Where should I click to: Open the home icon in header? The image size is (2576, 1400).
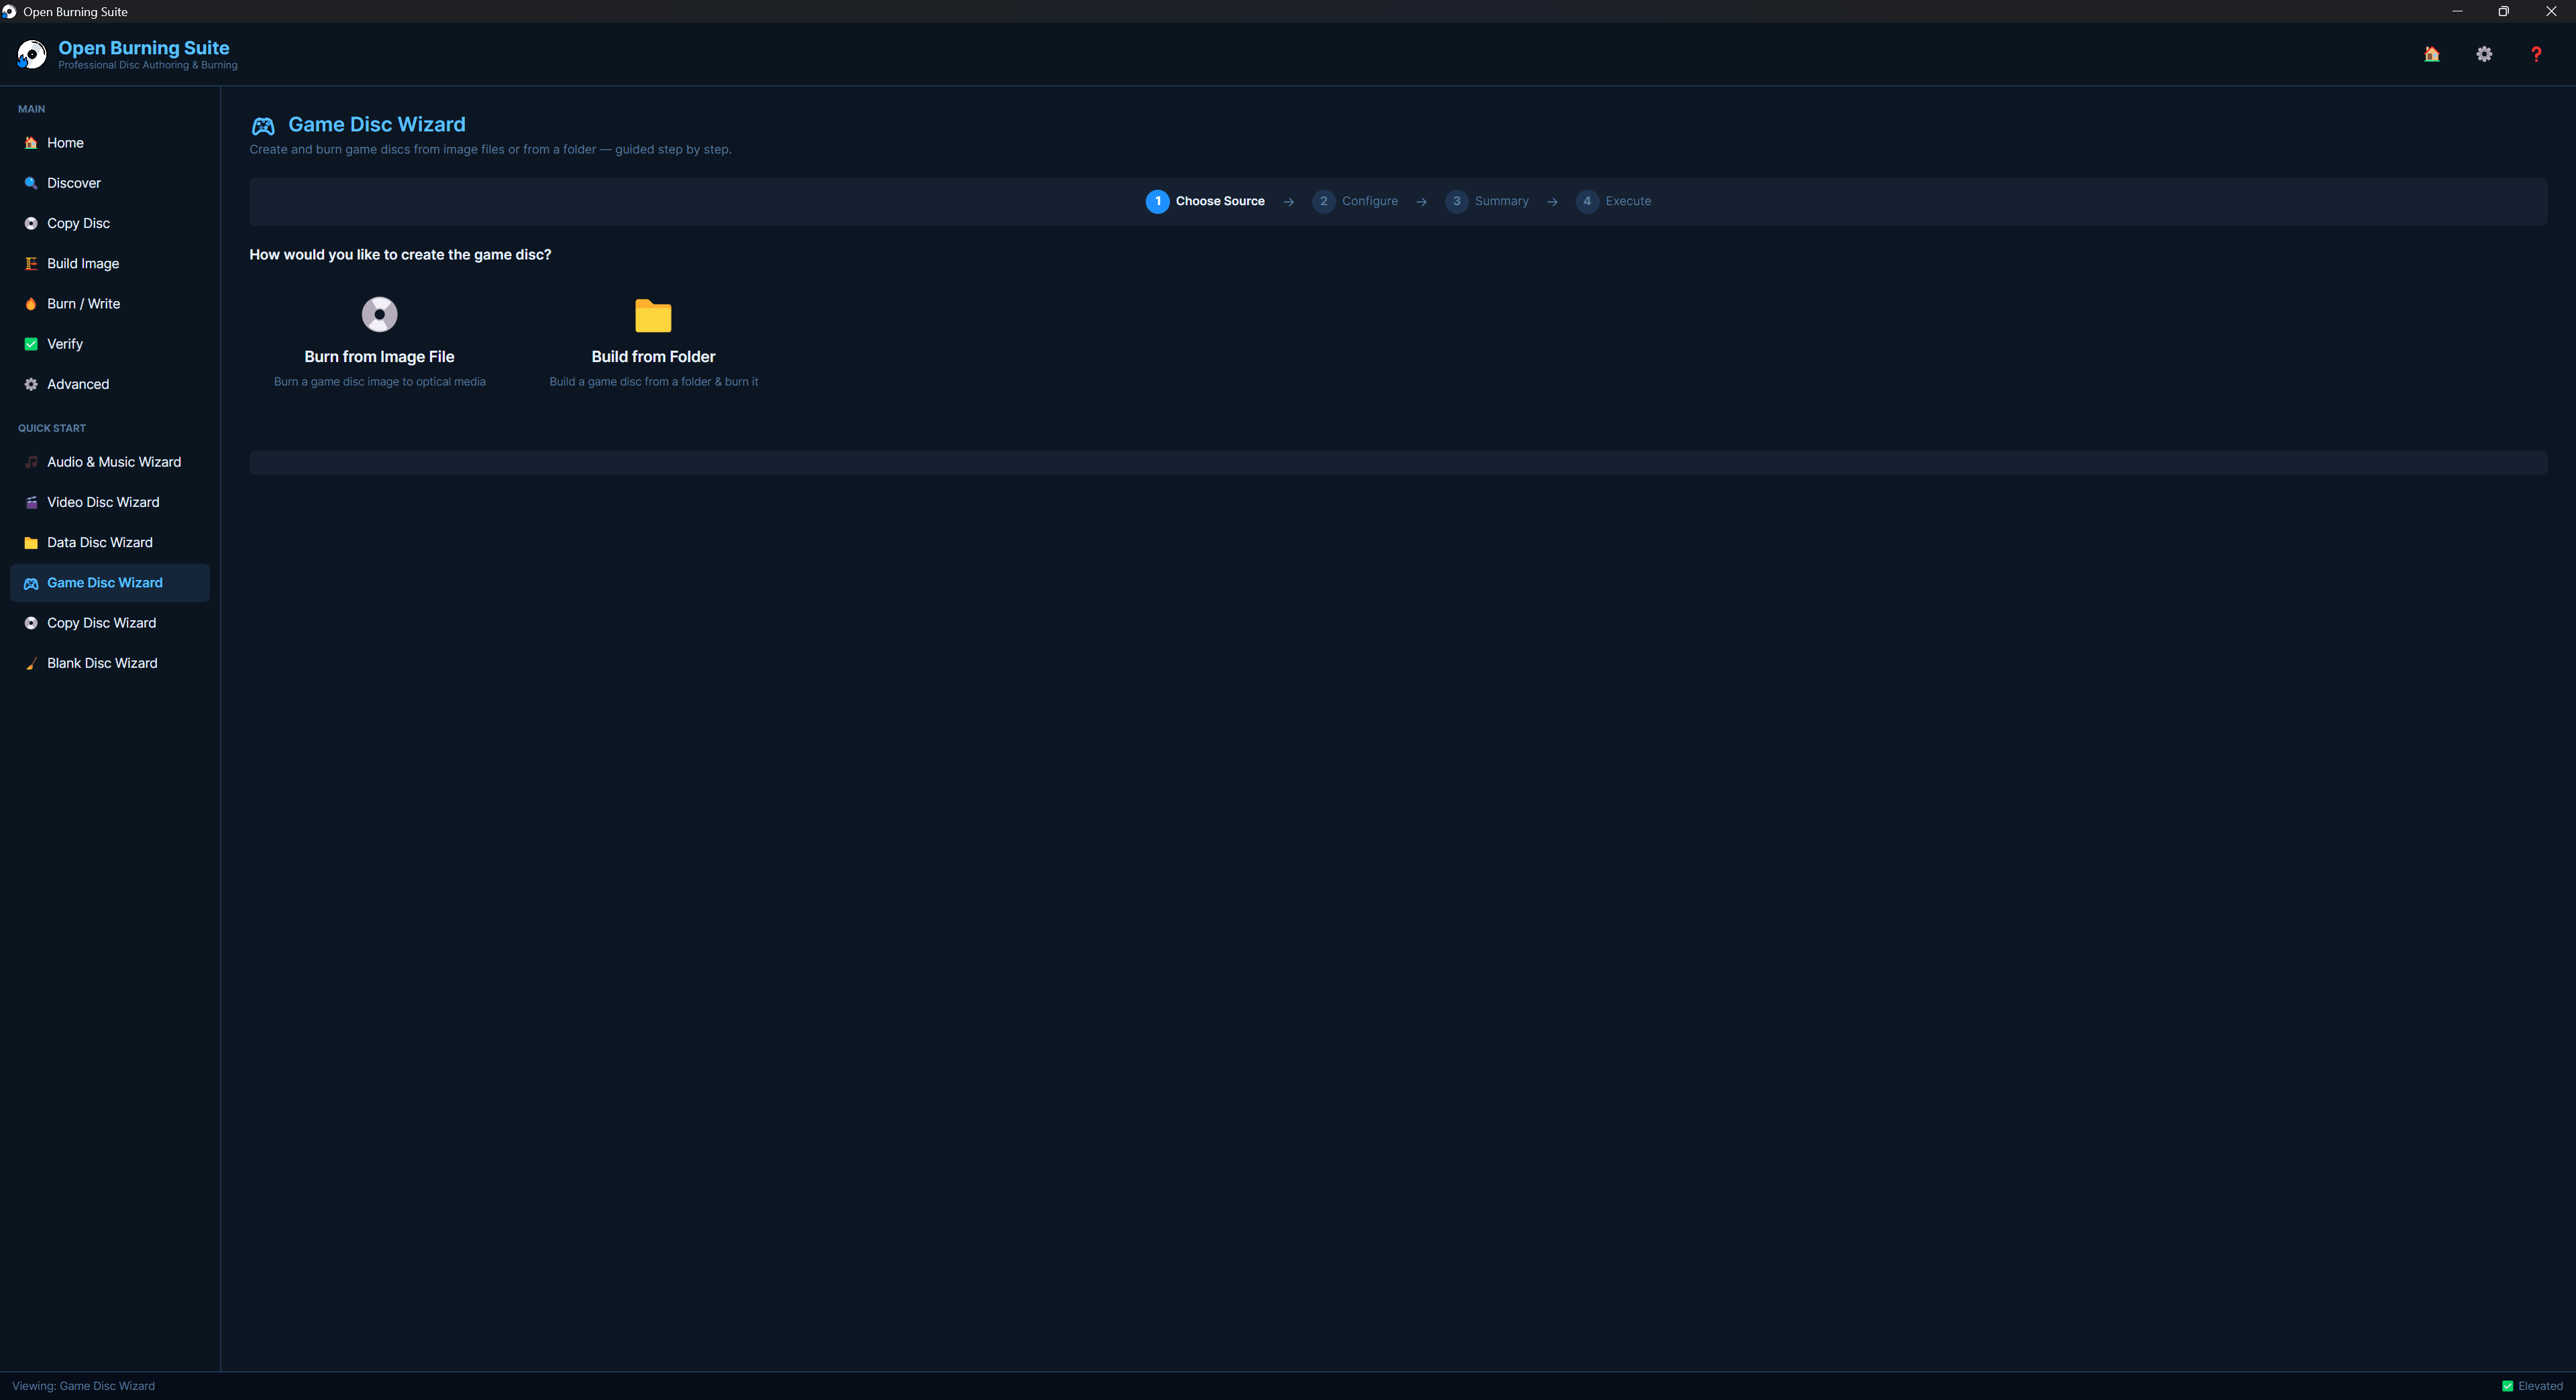point(2432,54)
